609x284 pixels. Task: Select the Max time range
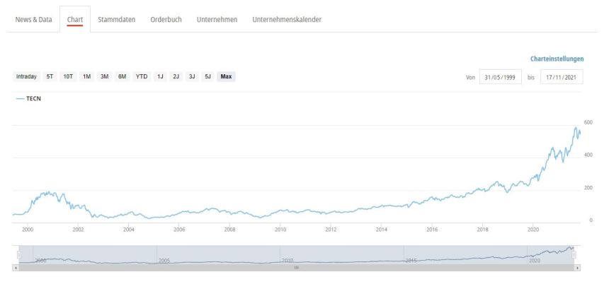pyautogui.click(x=227, y=76)
